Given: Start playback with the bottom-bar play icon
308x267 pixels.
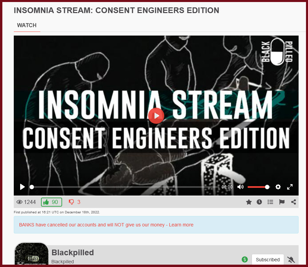Looking at the screenshot, I should point(23,187).
